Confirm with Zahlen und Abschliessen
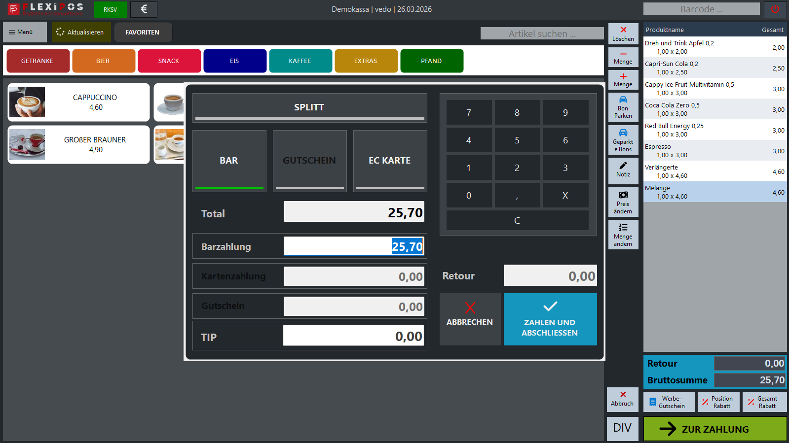The image size is (789, 443). point(550,319)
